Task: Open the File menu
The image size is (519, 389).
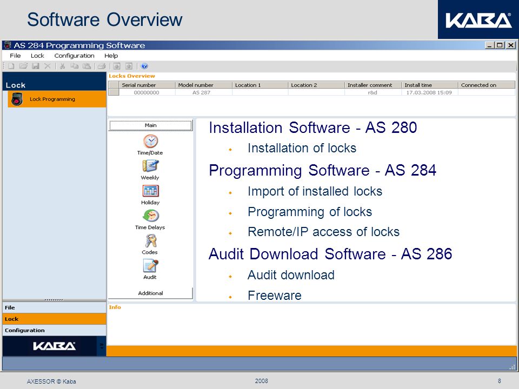Action: pos(15,56)
